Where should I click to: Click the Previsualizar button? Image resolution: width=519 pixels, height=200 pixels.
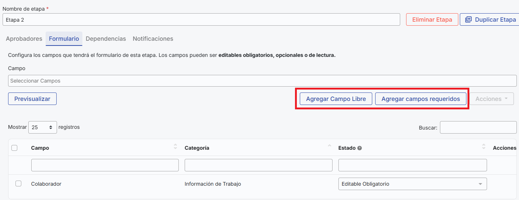[x=32, y=99]
